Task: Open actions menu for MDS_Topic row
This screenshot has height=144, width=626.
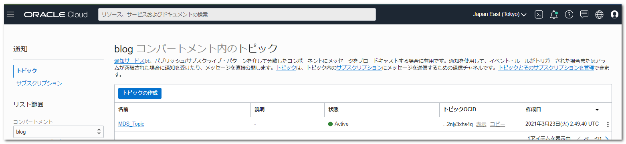Action: [608, 124]
